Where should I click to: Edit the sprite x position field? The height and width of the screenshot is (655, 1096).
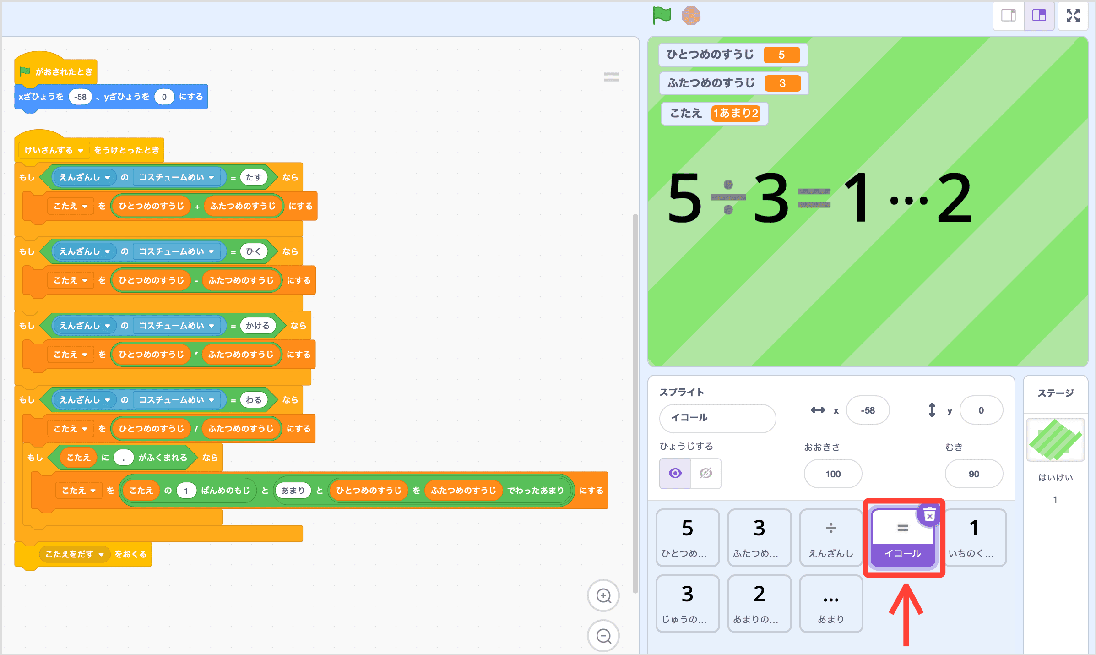coord(868,410)
